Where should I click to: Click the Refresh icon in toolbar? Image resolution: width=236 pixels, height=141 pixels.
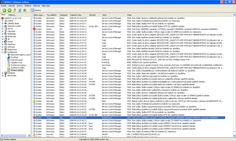20,10
